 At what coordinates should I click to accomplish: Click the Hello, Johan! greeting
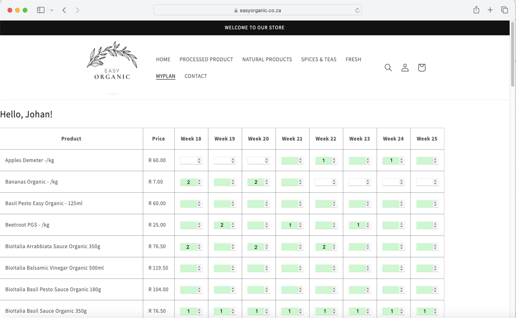click(x=26, y=114)
